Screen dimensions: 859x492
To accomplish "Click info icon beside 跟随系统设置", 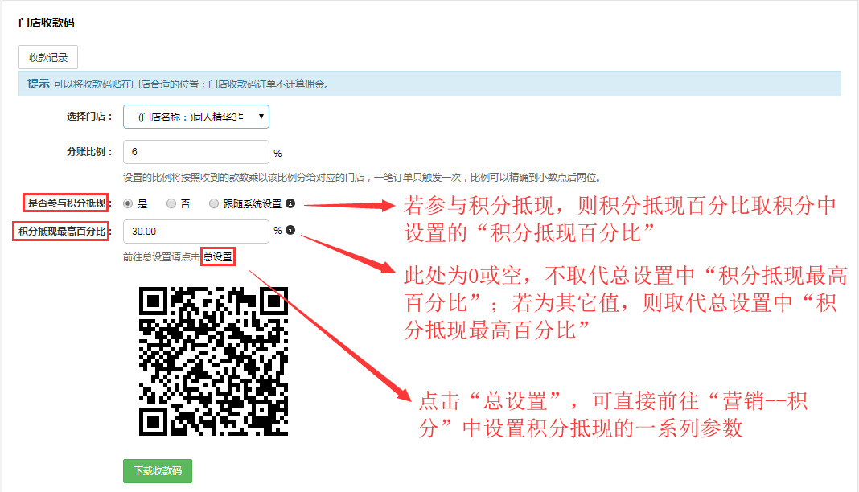I will (x=290, y=204).
